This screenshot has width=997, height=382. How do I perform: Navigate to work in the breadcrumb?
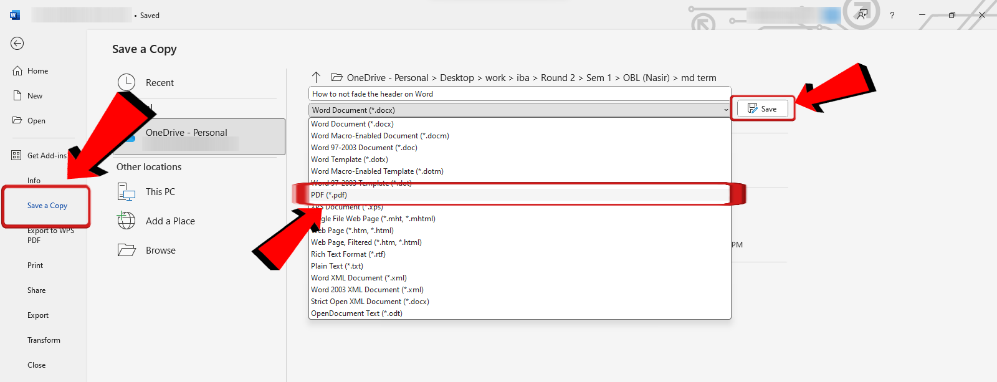(495, 78)
